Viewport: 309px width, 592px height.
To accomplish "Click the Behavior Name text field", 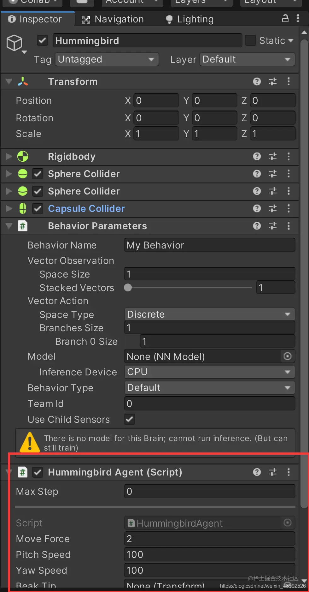I will [209, 245].
